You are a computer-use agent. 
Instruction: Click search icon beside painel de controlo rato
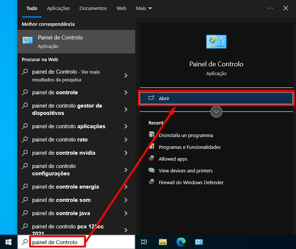(x=25, y=139)
